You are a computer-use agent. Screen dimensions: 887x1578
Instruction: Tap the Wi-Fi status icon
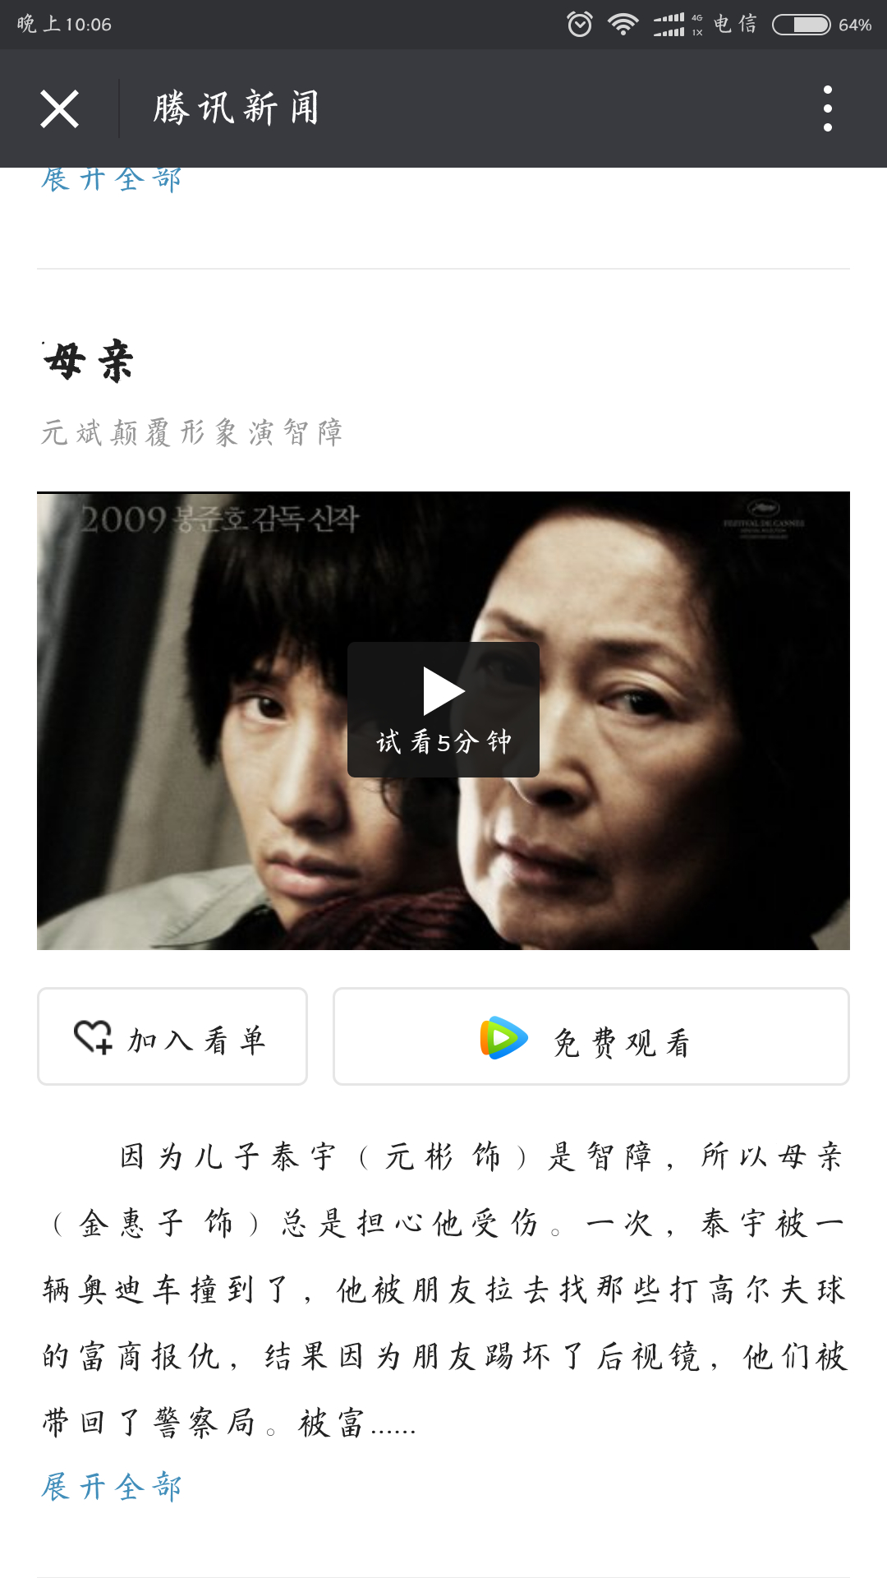tap(623, 25)
